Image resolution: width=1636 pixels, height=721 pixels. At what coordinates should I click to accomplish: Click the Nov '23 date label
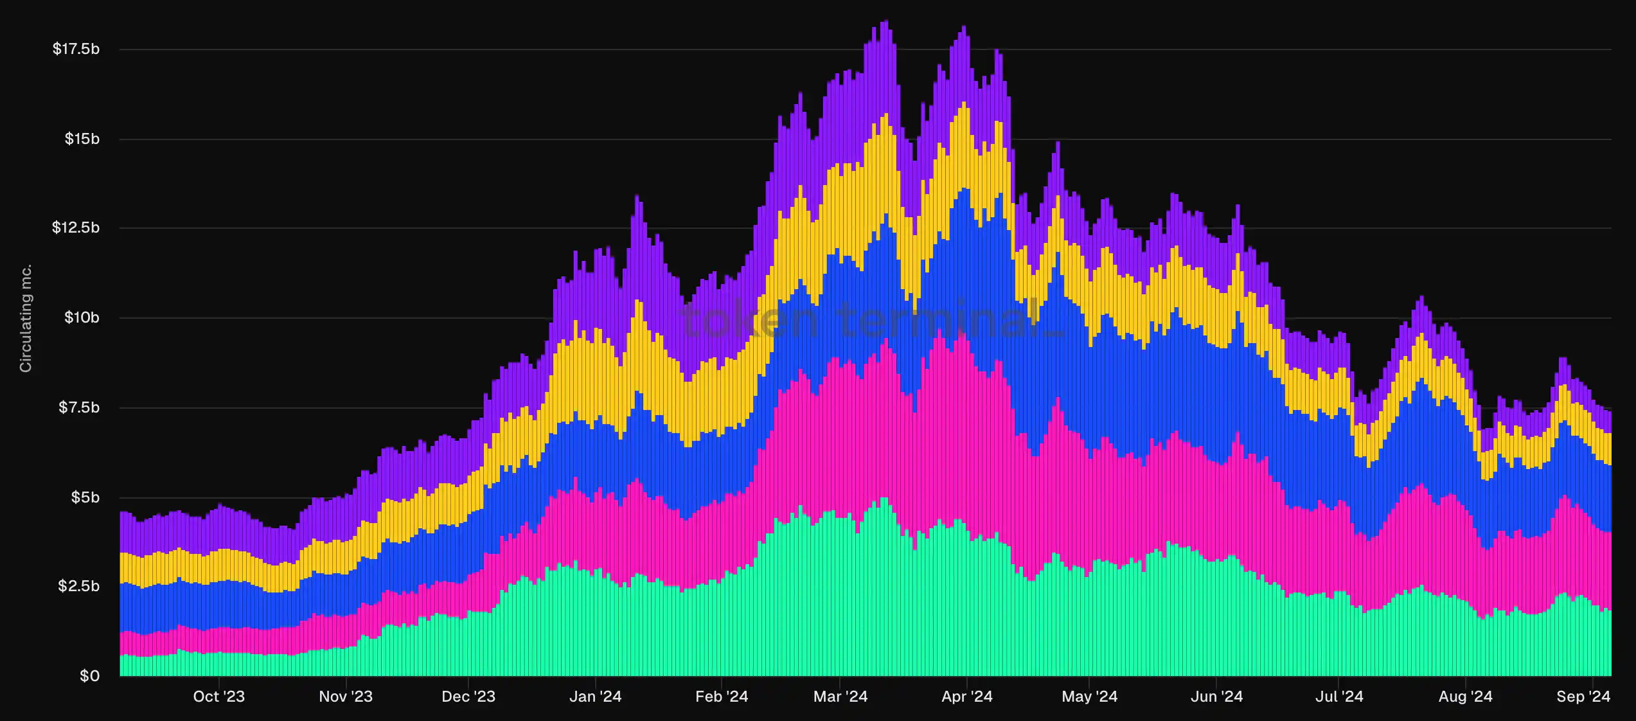click(346, 697)
